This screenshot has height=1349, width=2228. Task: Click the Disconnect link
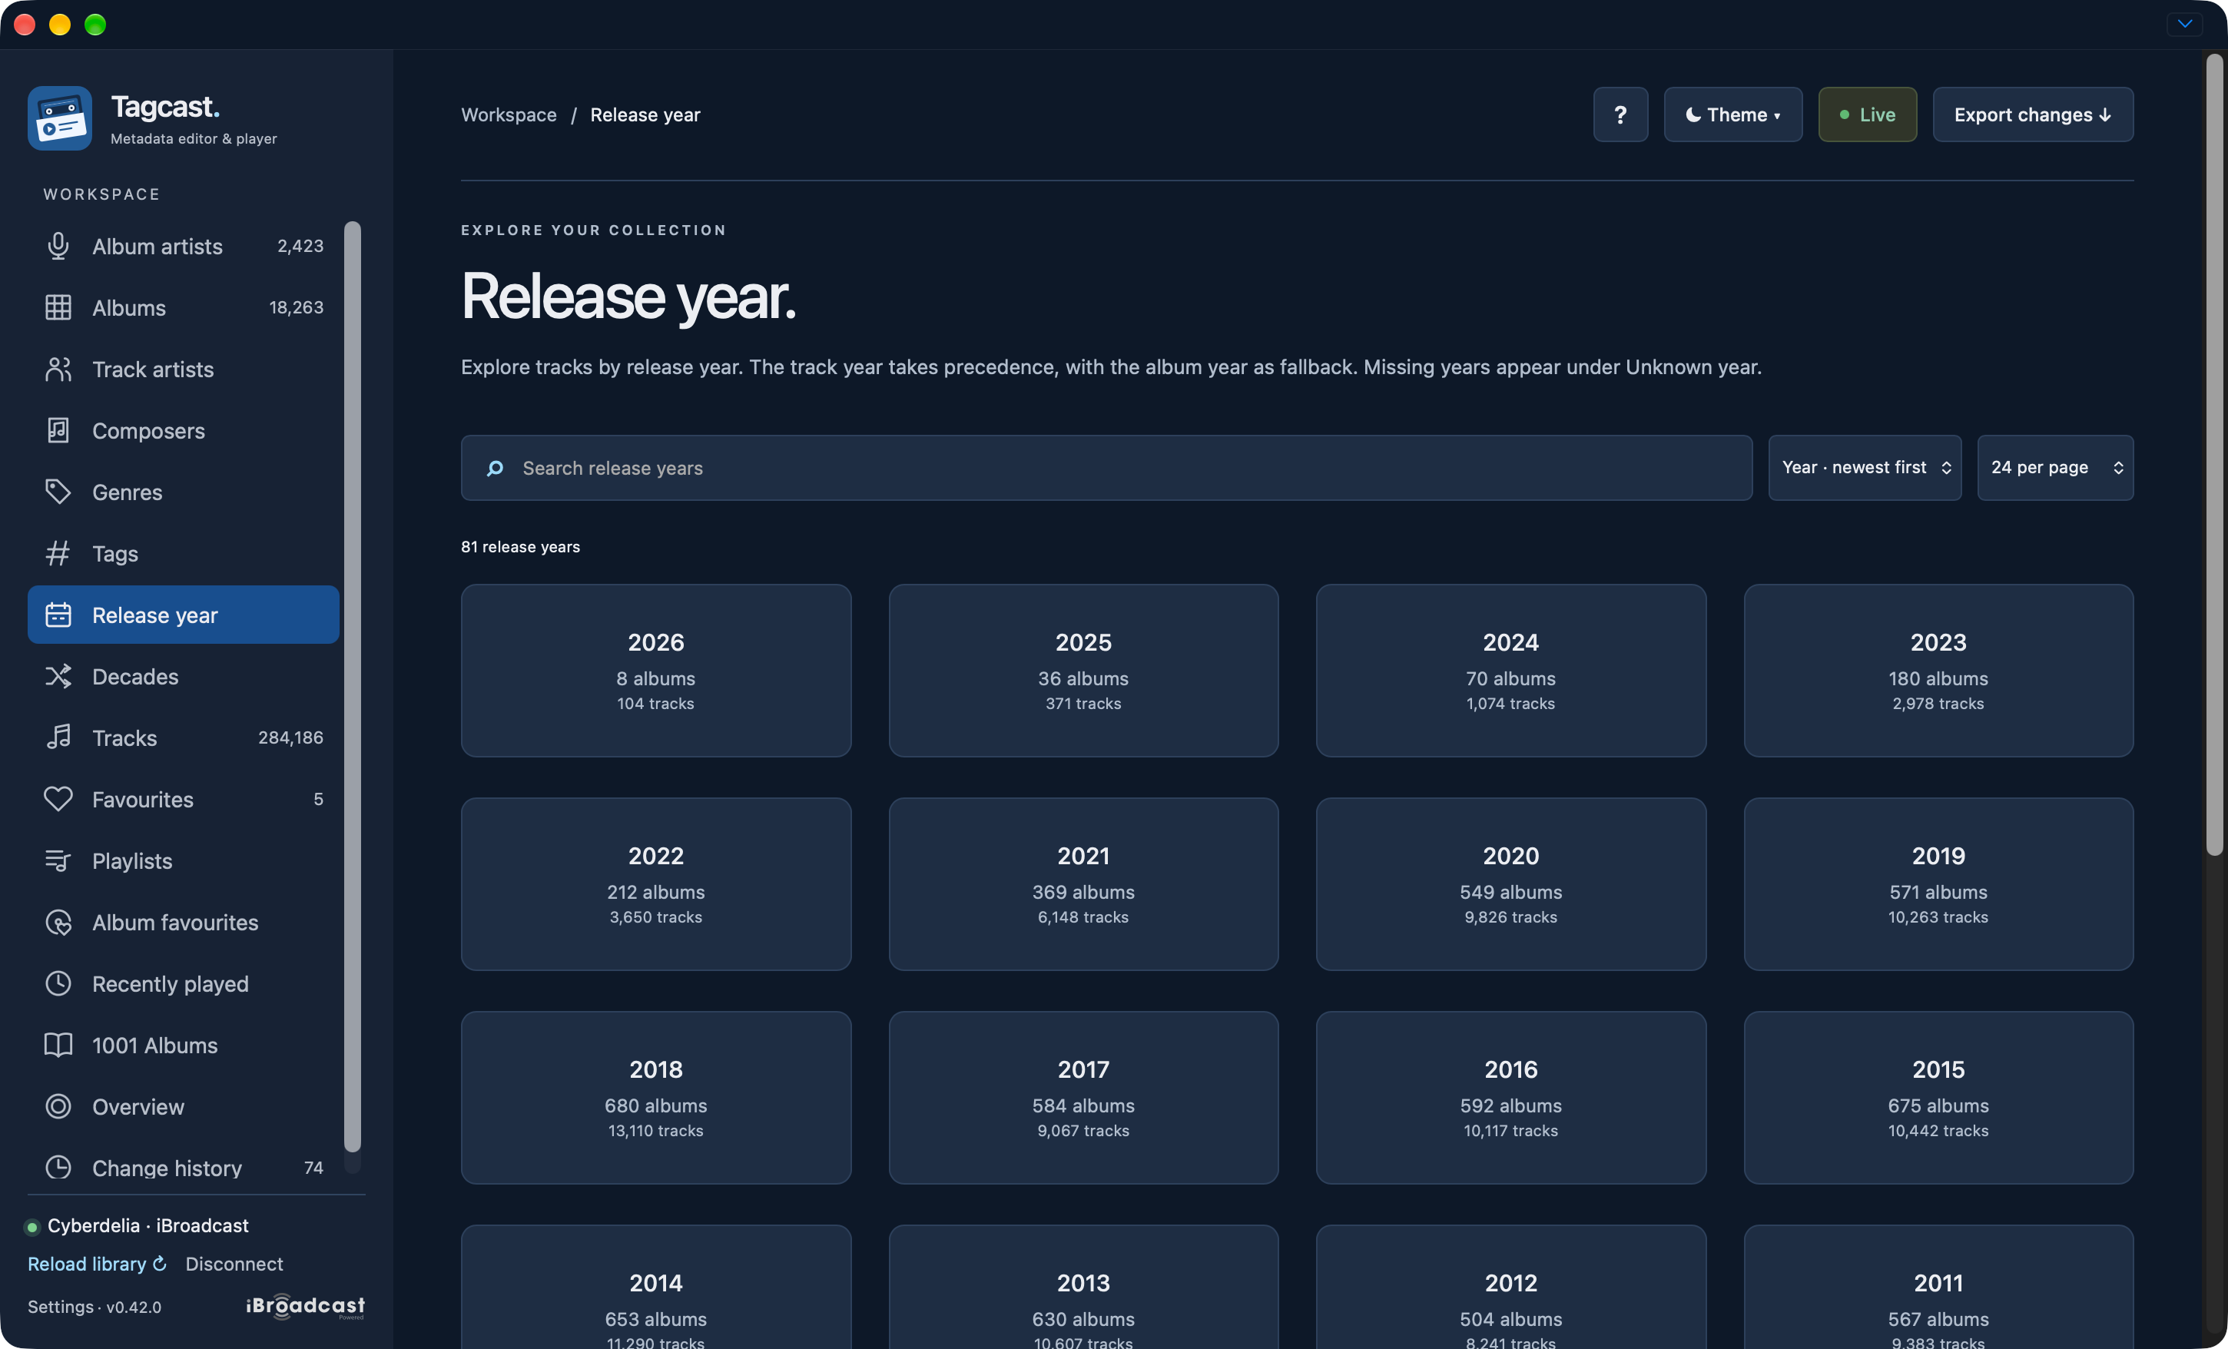click(234, 1264)
